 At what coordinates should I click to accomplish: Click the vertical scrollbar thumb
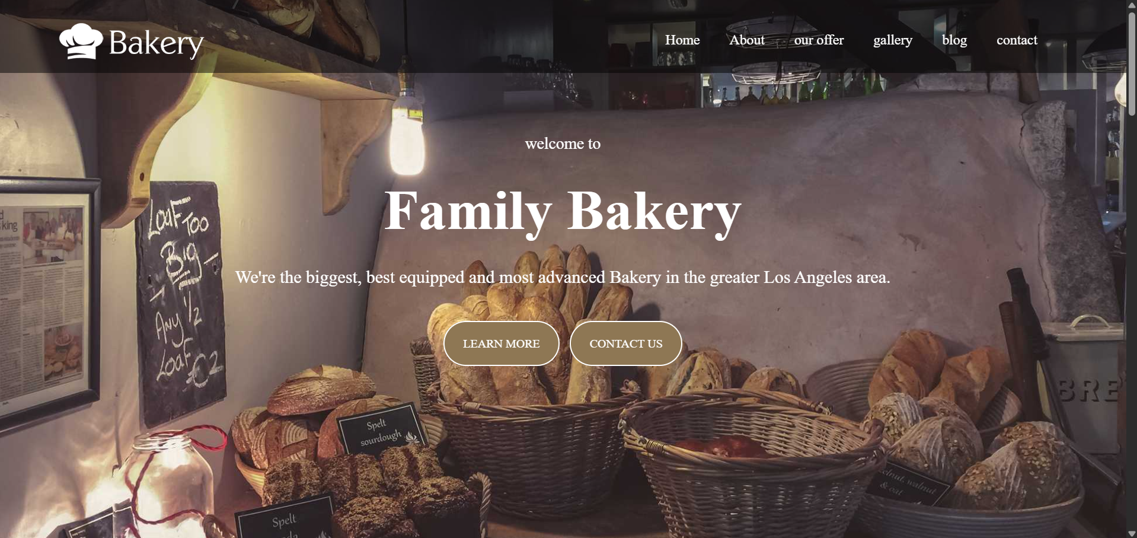point(1132,63)
